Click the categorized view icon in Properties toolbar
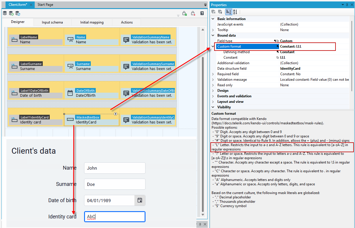This screenshot has width=355, height=228. click(x=228, y=12)
